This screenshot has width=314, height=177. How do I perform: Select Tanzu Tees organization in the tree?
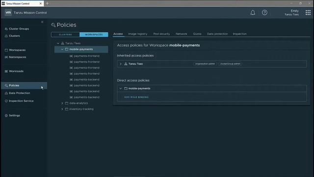[x=73, y=43]
